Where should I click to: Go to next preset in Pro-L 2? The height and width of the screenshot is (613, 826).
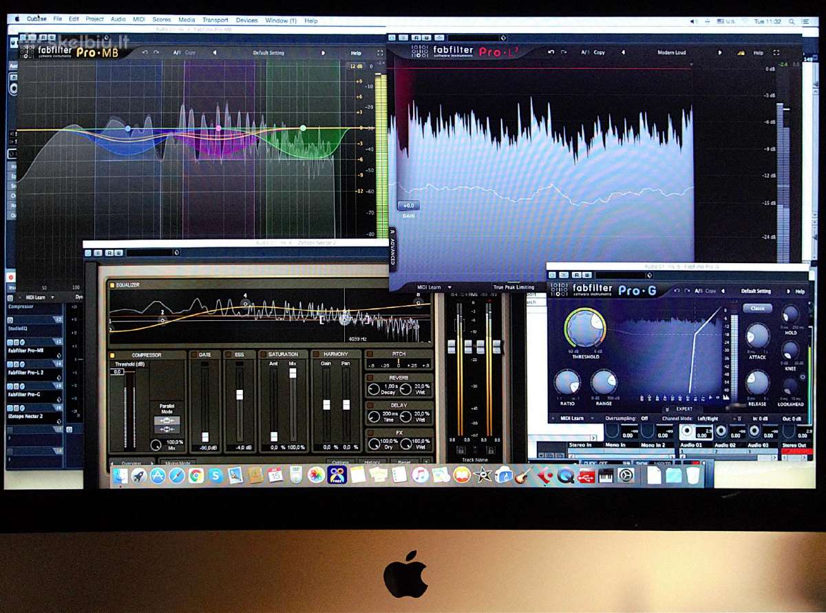click(x=720, y=52)
